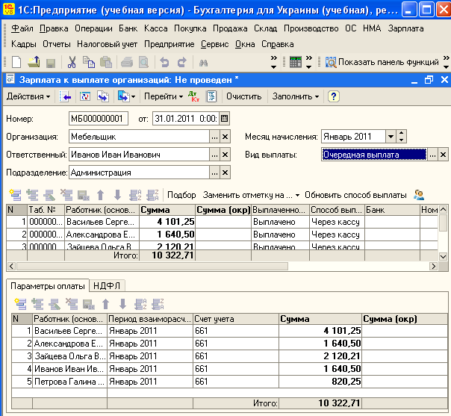The width and height of the screenshot is (451, 416).
Task: Switch to the НДФЛ tab
Action: pyautogui.click(x=107, y=286)
